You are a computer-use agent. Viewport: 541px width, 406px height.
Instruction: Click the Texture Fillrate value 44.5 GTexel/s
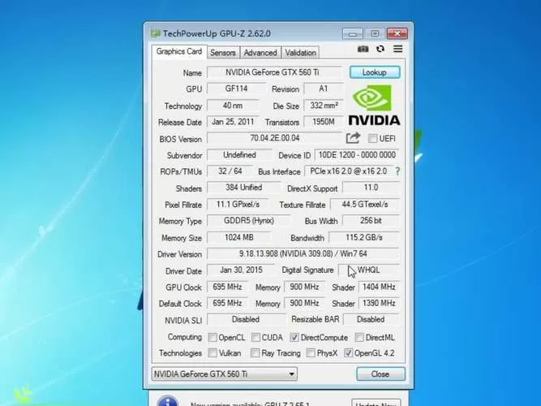point(365,204)
